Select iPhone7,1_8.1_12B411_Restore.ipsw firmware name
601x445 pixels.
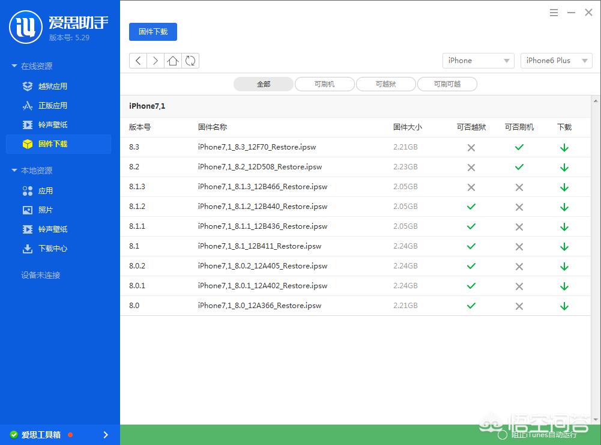click(x=259, y=246)
